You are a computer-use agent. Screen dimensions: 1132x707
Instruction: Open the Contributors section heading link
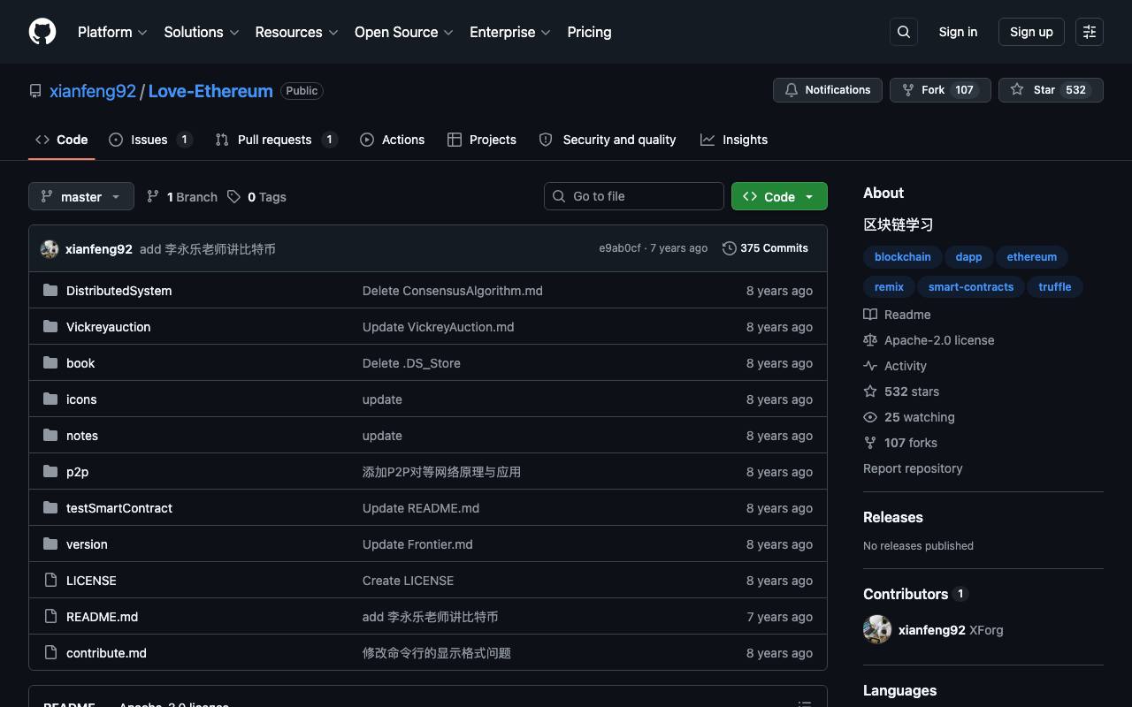(915, 594)
